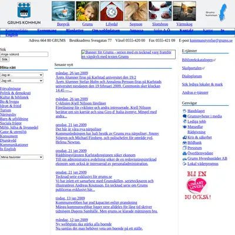Open the 'Om webbplatsen' menu item

[106, 31]
